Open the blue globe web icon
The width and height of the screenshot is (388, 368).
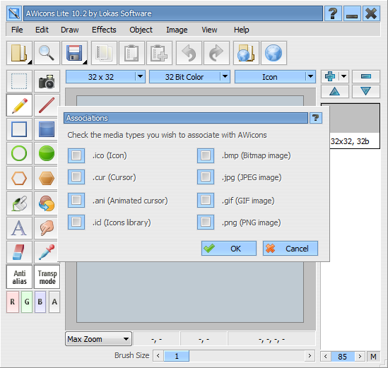tap(274, 53)
